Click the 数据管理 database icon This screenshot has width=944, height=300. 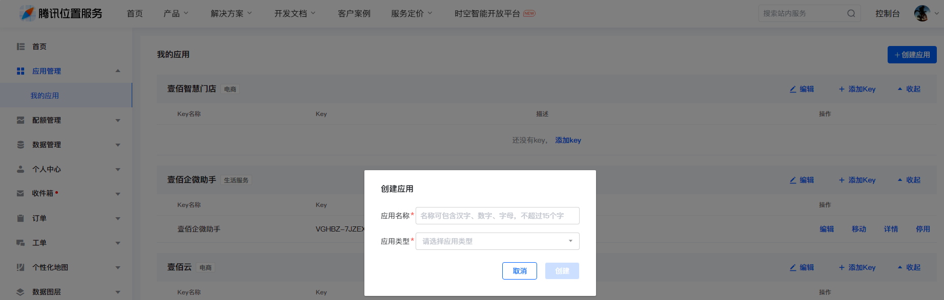20,145
